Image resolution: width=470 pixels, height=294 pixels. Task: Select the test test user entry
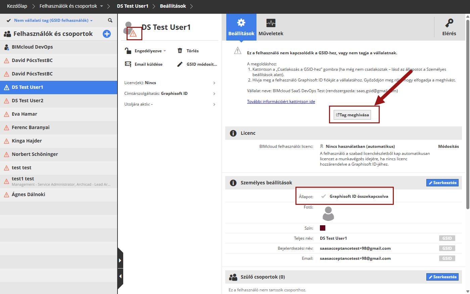58,168
